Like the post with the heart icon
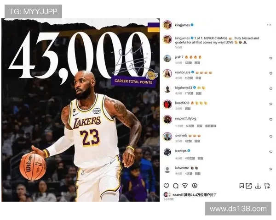Image resolution: width=276 pixels, height=220 pixels. coord(167,186)
